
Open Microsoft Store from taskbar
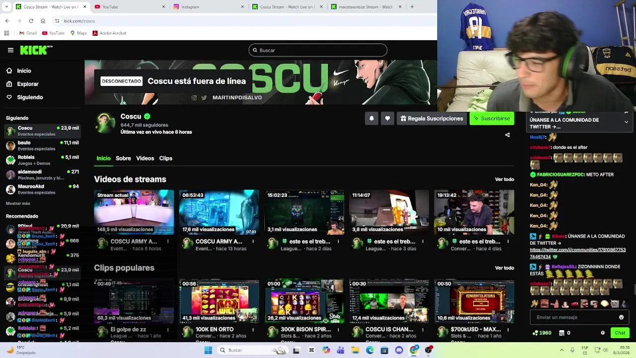click(x=384, y=350)
